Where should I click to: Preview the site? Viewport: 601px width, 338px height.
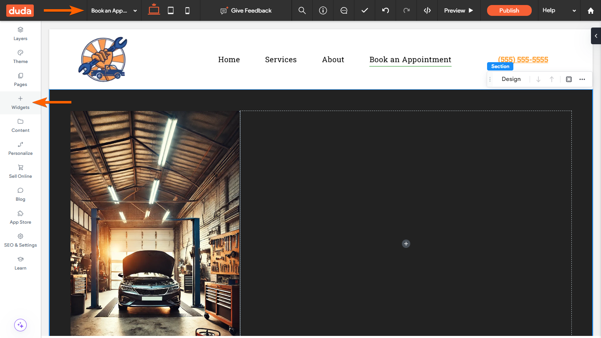tap(459, 10)
